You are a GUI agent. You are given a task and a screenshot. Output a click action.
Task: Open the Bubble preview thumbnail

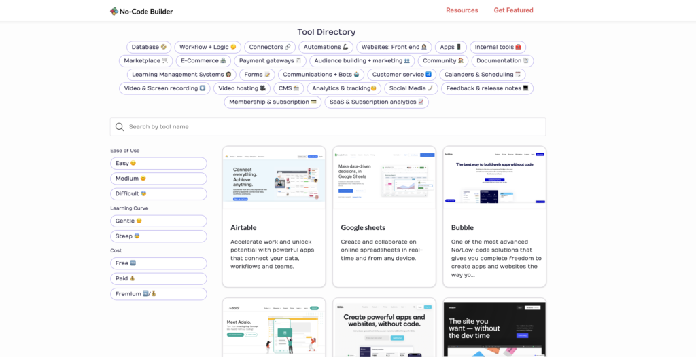point(494,178)
